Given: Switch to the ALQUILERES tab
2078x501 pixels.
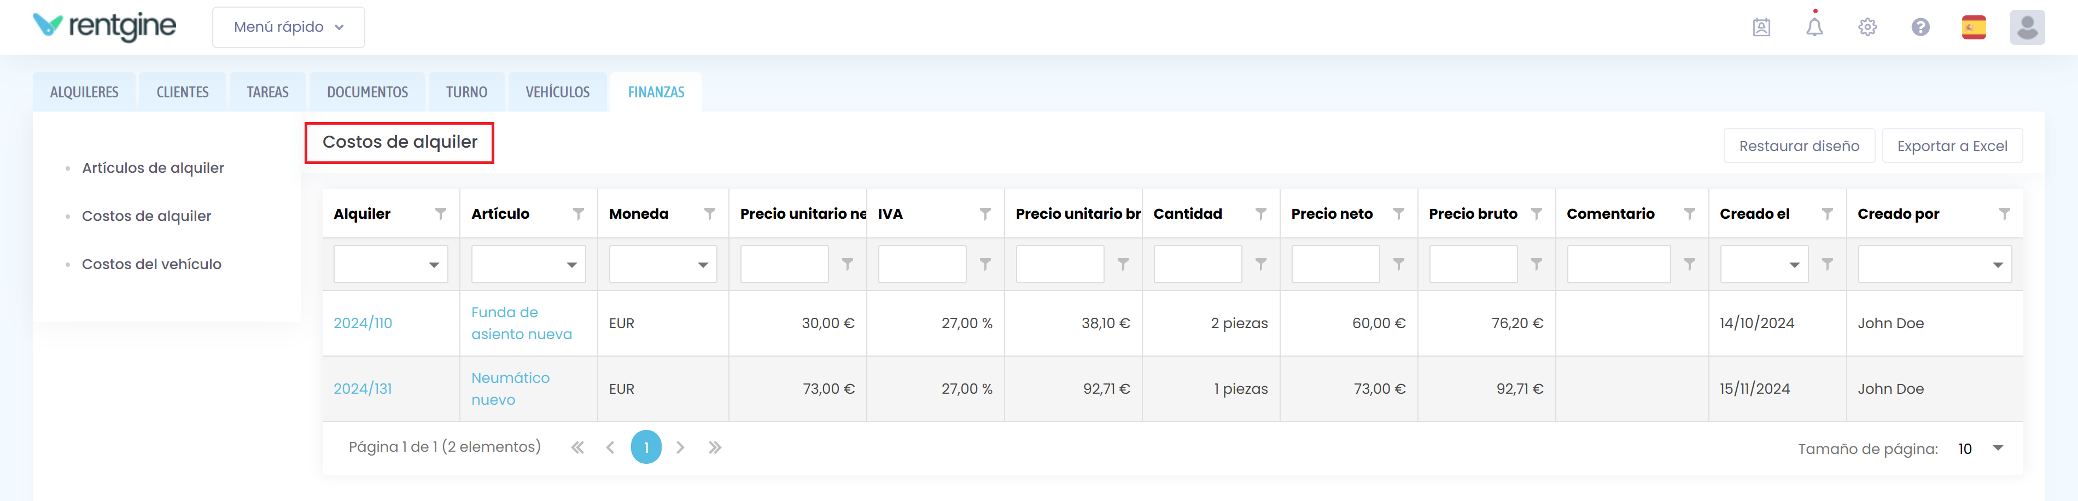Looking at the screenshot, I should [84, 93].
